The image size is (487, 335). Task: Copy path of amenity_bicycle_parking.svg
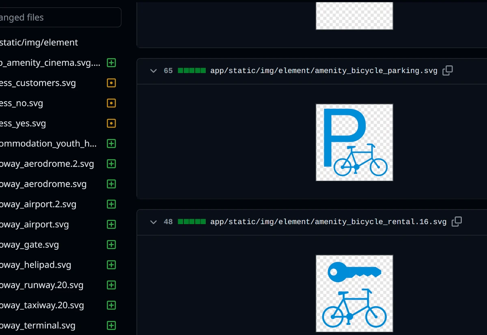click(x=447, y=71)
